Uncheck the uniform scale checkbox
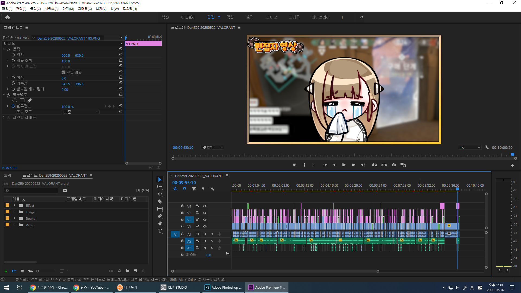521x293 pixels. click(63, 72)
